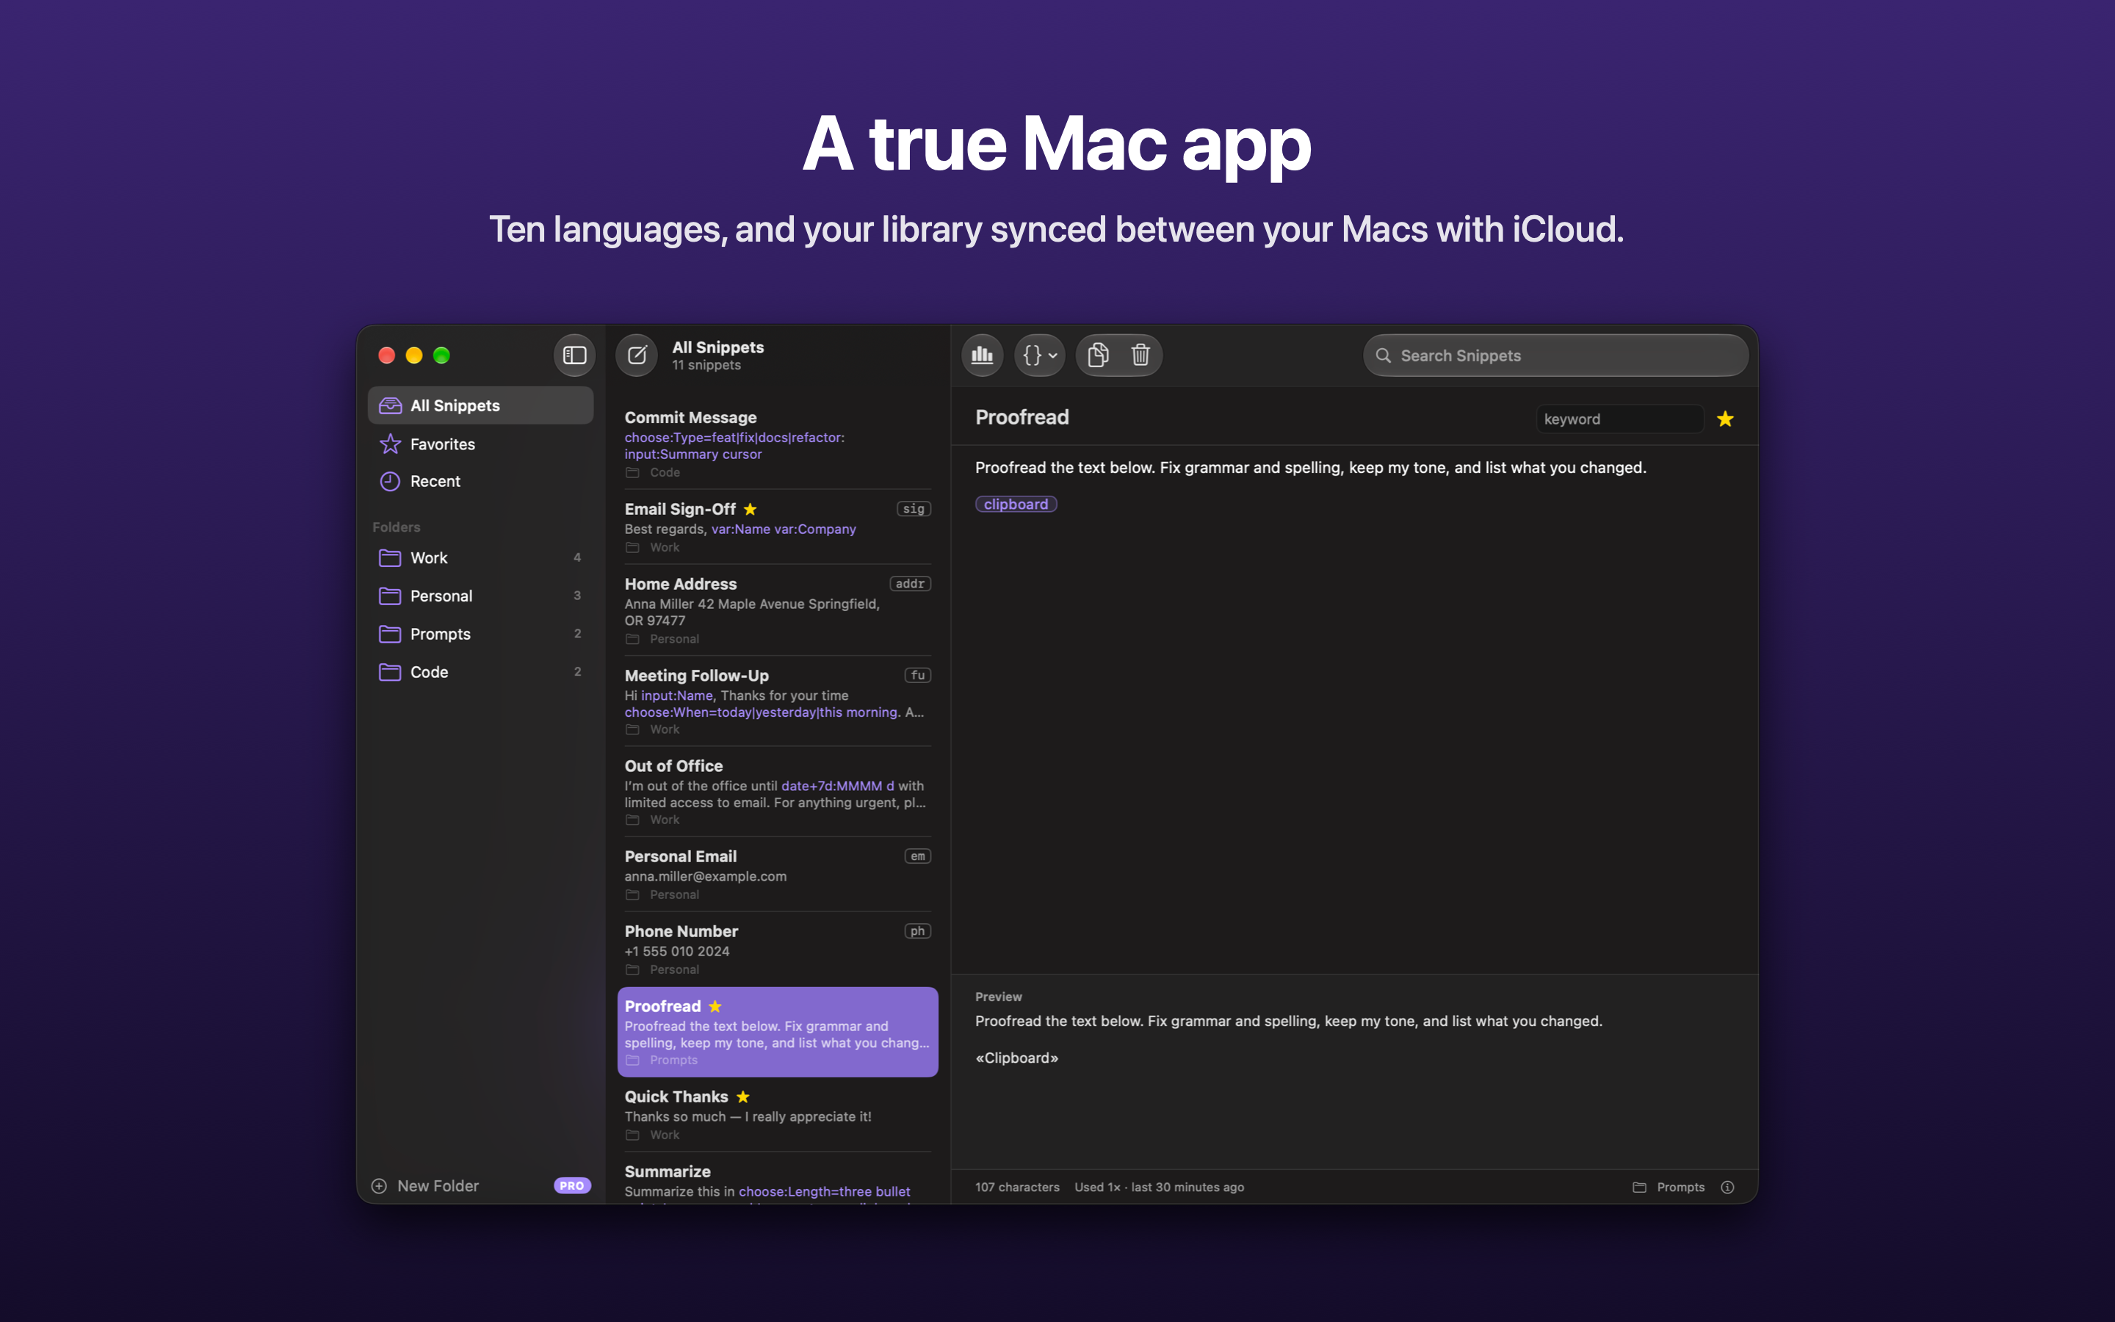Toggle the sidebar visibility button
This screenshot has width=2115, height=1322.
coord(574,355)
